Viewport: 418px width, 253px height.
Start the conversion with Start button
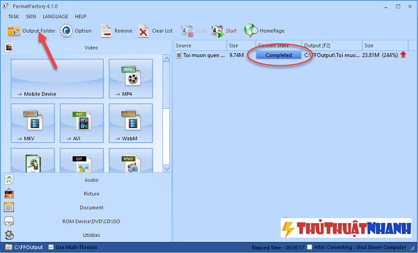(224, 31)
